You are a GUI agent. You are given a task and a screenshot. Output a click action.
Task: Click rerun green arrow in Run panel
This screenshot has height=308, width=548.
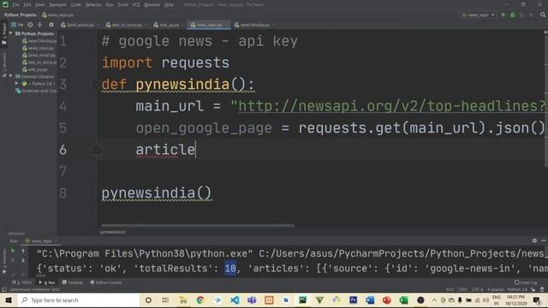13,251
